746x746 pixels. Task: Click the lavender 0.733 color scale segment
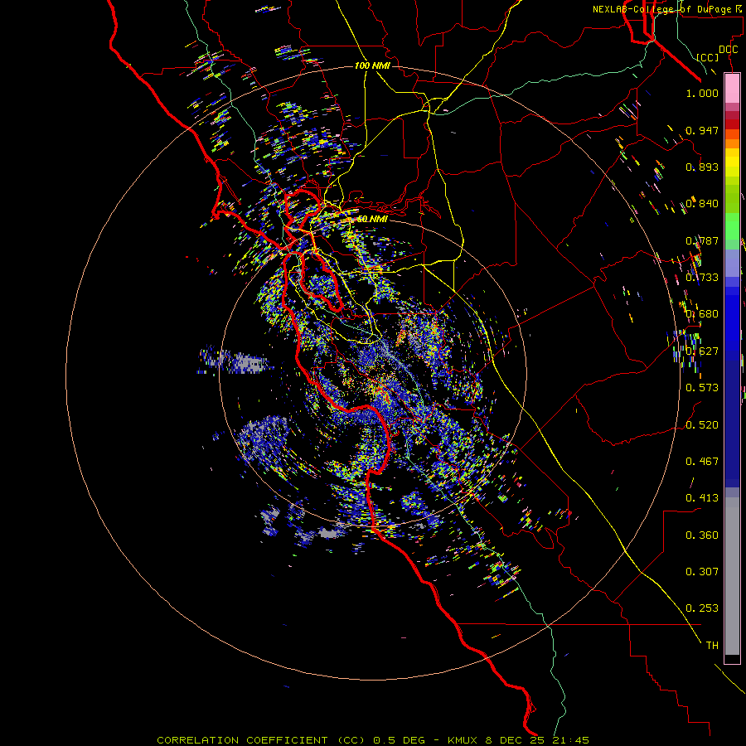pos(732,263)
